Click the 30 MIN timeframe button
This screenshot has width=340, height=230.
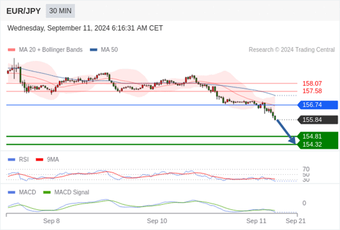(60, 11)
